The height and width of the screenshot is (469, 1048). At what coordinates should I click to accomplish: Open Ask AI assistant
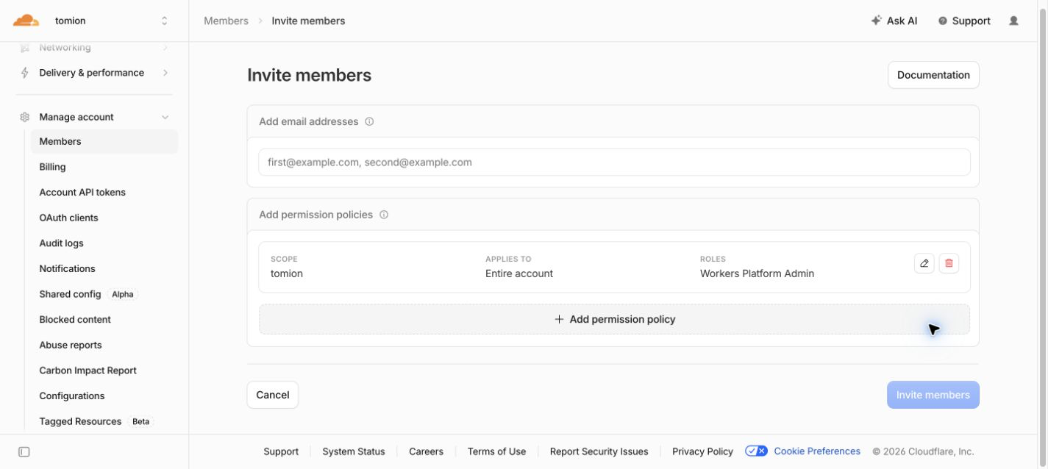tap(894, 21)
